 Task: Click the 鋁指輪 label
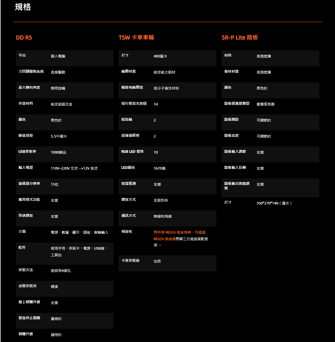(x=127, y=119)
